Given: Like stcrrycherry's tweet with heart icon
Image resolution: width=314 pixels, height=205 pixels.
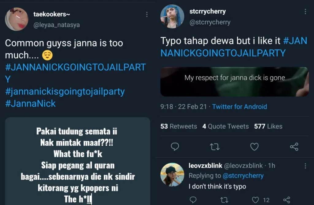Looking at the screenshot, I should [254, 147].
